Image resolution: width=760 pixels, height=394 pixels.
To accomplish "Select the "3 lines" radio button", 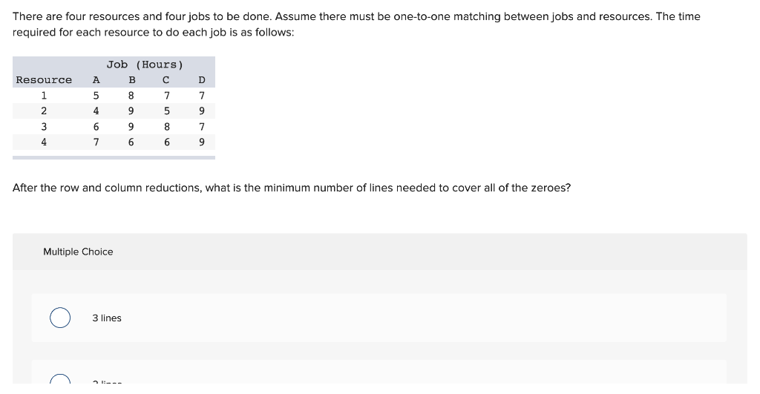I will [61, 318].
